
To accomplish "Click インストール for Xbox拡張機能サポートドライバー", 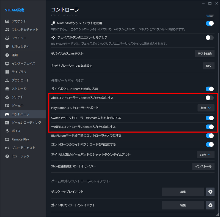I will tap(203, 166).
